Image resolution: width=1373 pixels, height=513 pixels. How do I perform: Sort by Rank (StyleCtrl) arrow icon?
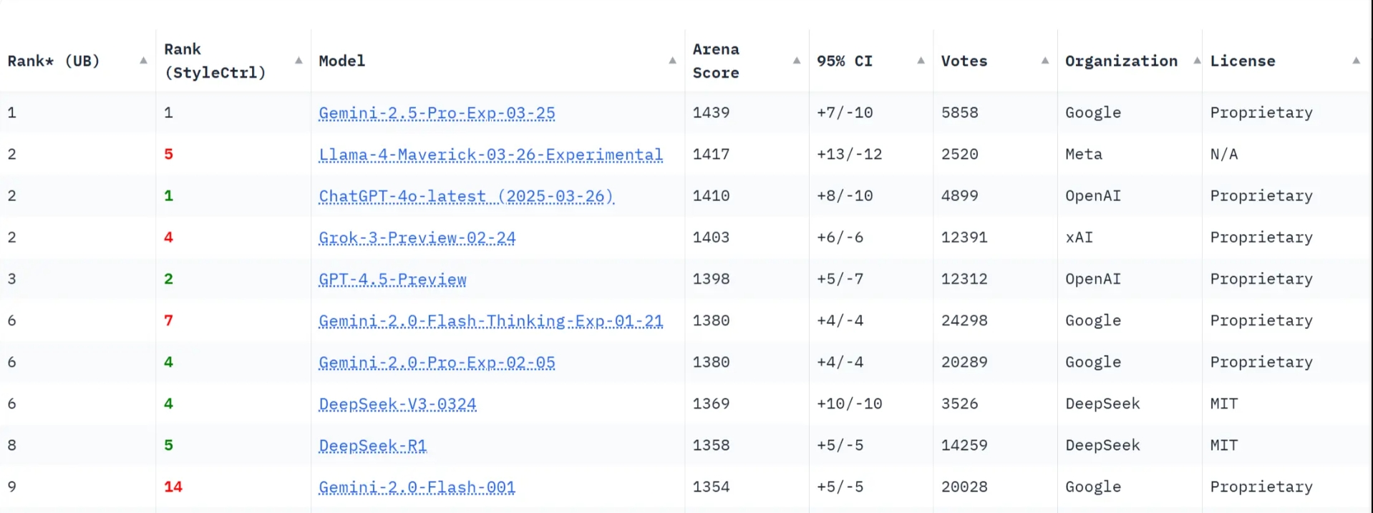299,61
